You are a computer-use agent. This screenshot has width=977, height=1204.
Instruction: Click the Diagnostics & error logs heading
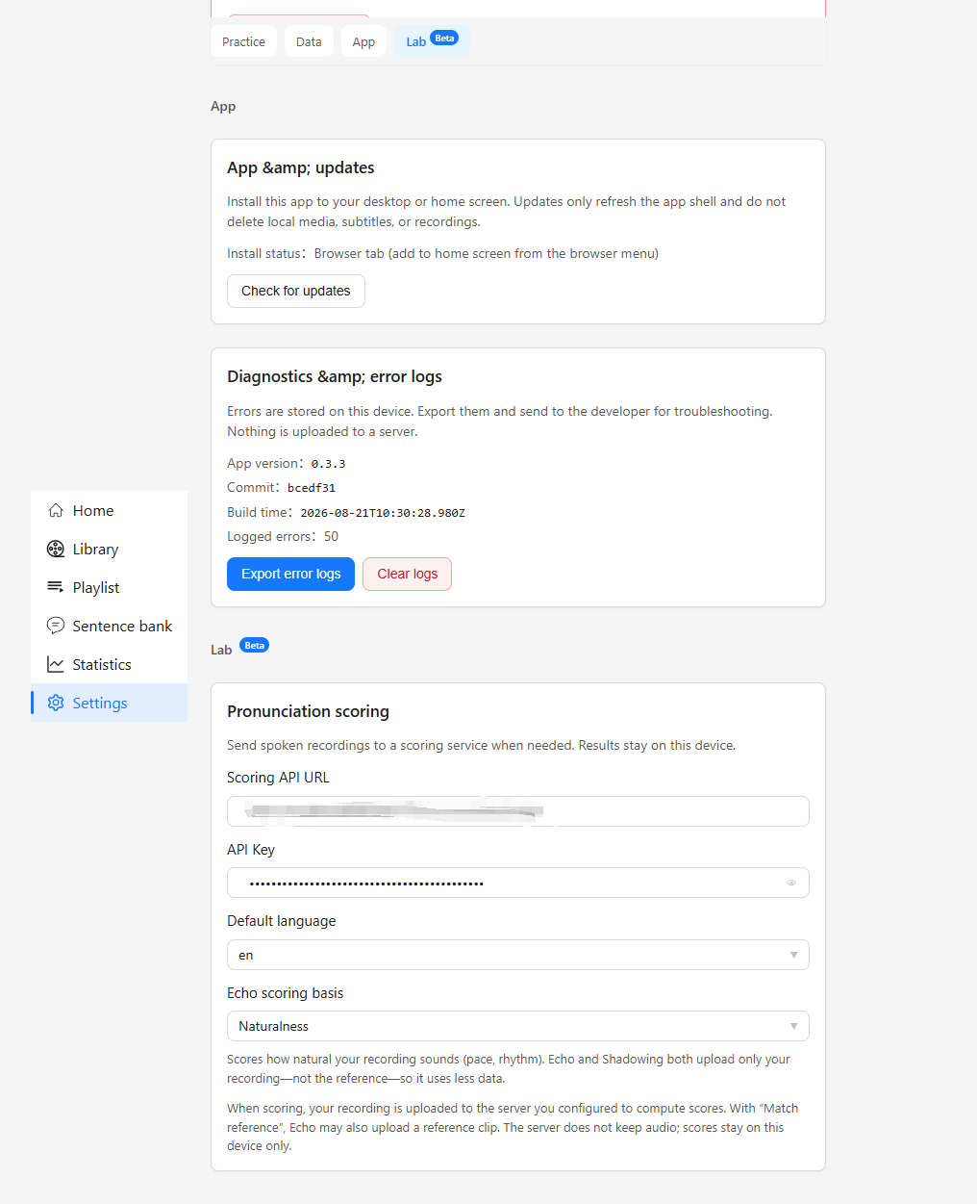pos(335,376)
